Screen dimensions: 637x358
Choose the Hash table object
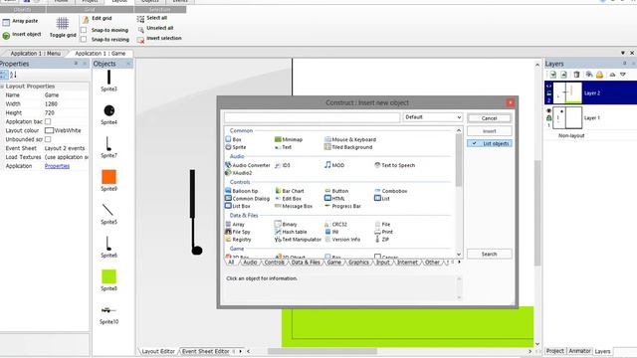[x=291, y=232]
